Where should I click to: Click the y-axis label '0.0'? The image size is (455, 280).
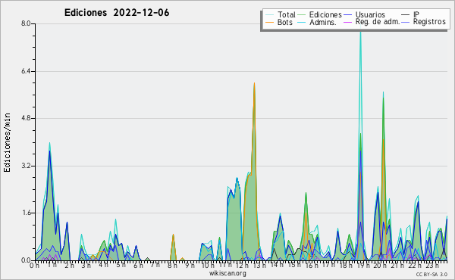(x=26, y=260)
